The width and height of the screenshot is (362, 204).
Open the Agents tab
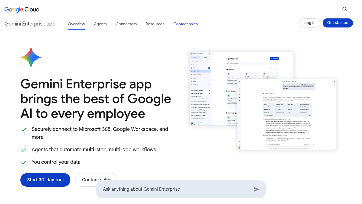click(100, 24)
